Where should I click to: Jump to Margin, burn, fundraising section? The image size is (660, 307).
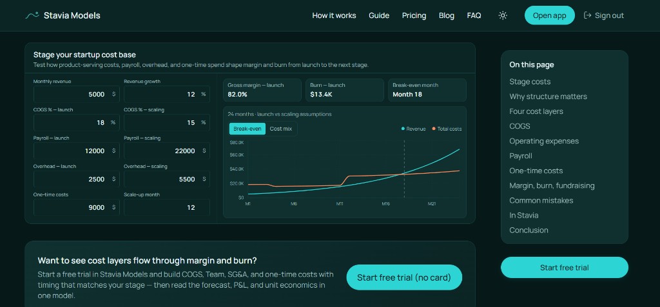[x=552, y=185]
